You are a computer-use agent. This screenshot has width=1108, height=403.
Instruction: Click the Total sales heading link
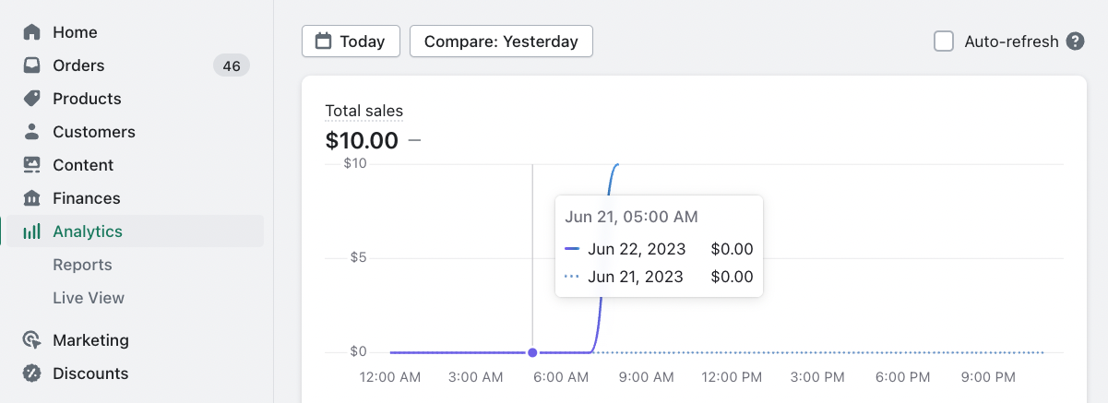tap(363, 112)
